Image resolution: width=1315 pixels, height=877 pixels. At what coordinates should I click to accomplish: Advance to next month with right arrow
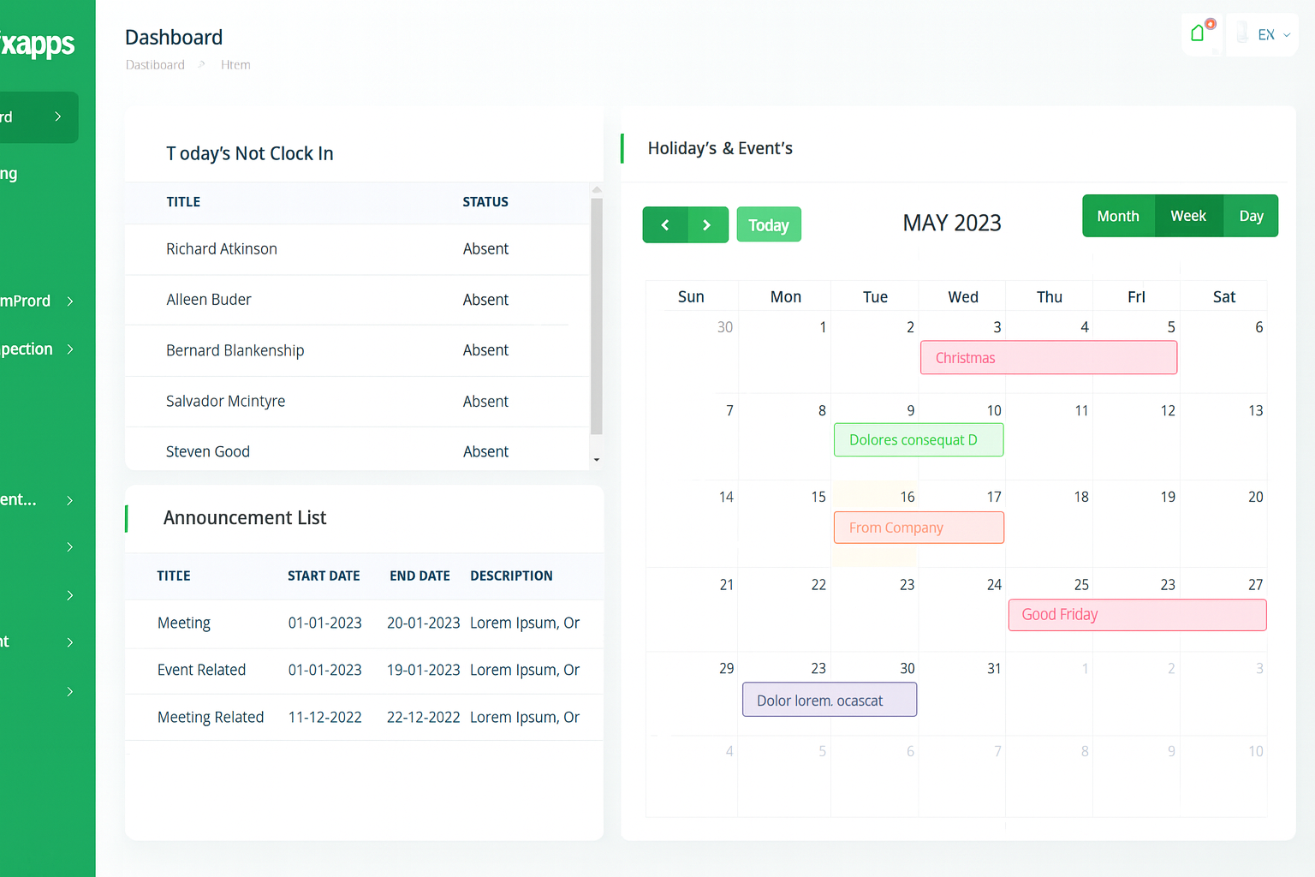707,225
